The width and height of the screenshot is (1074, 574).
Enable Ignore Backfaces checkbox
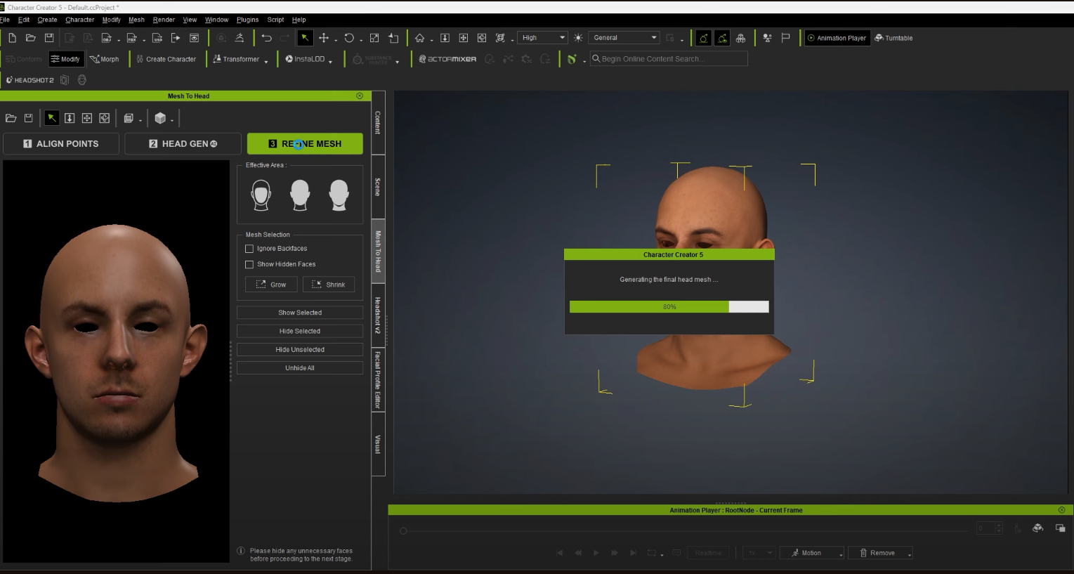249,249
